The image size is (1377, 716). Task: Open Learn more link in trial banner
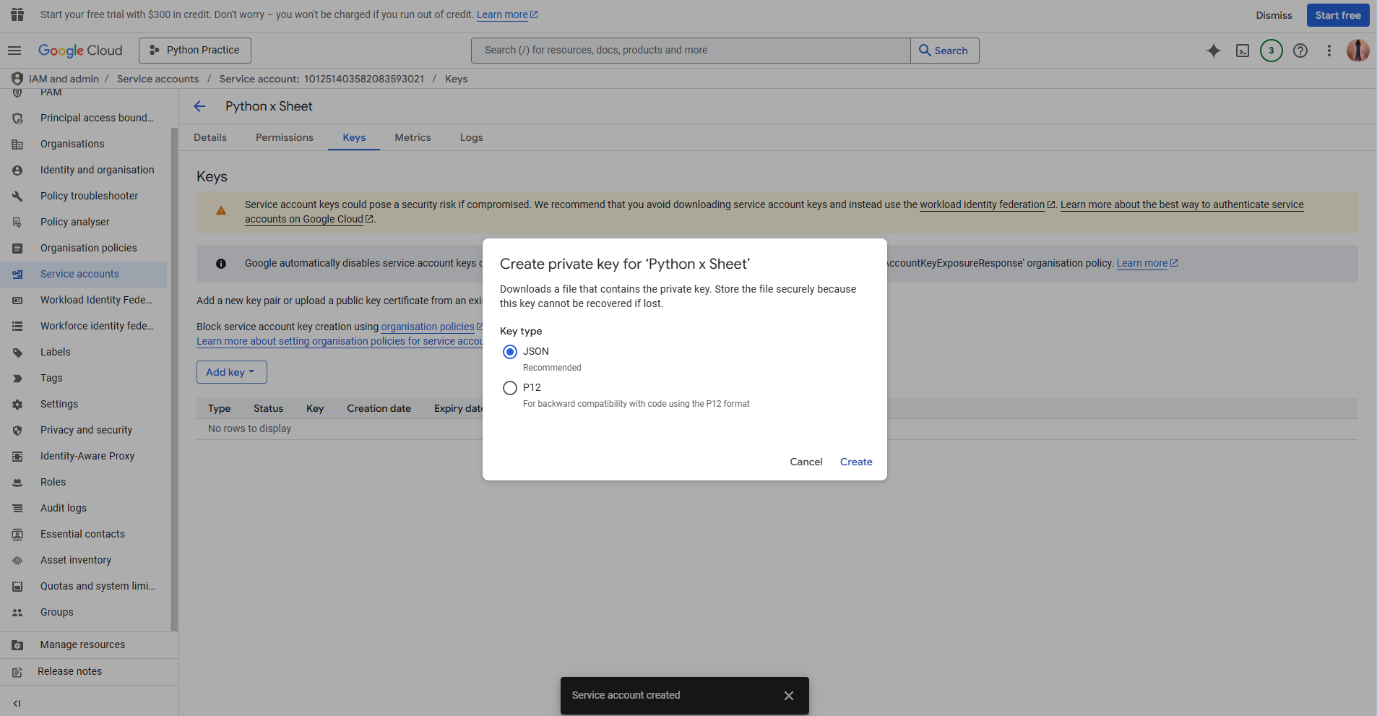[507, 14]
